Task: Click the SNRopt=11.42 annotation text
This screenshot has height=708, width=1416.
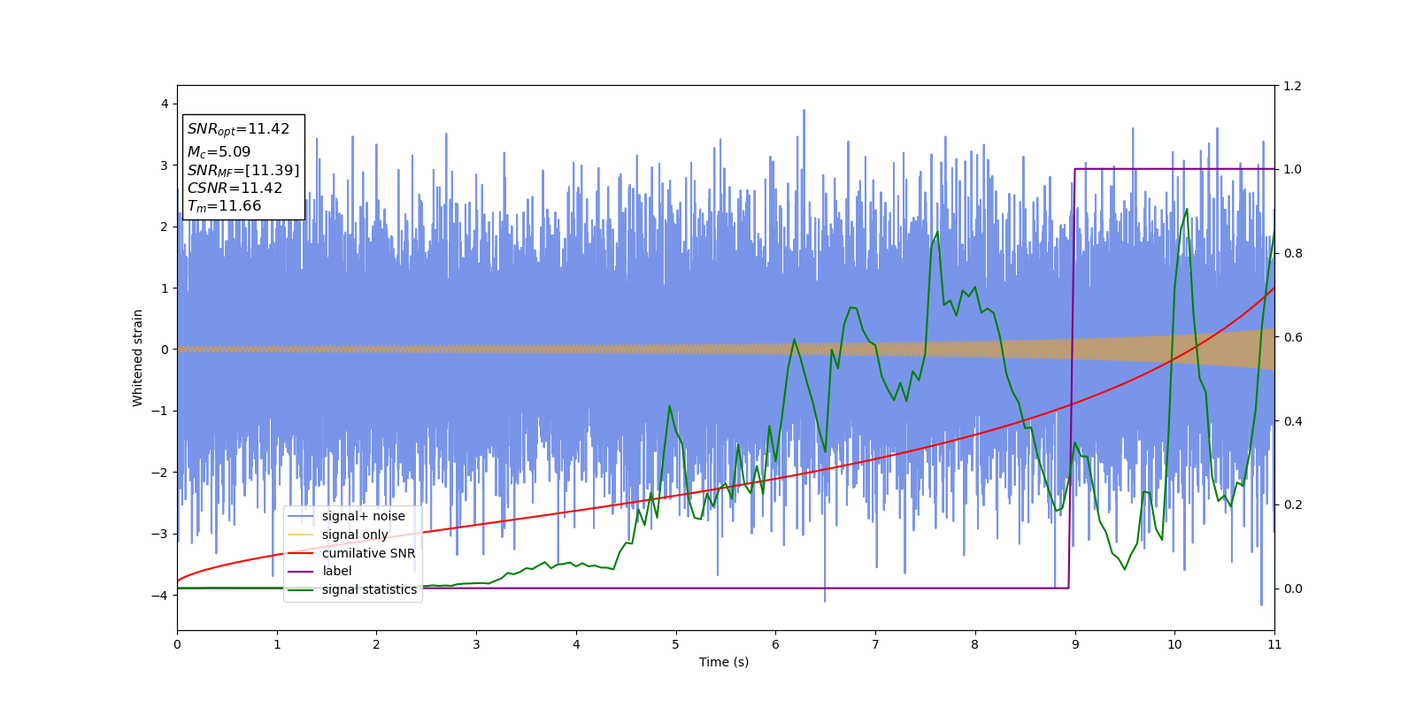Action: tap(238, 129)
